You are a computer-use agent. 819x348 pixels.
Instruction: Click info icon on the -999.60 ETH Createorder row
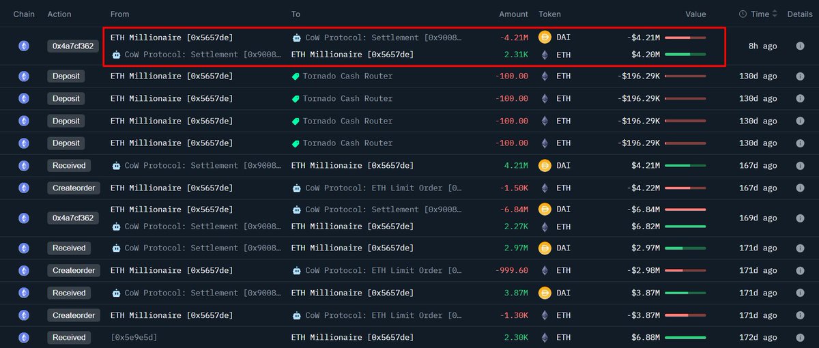coord(800,271)
